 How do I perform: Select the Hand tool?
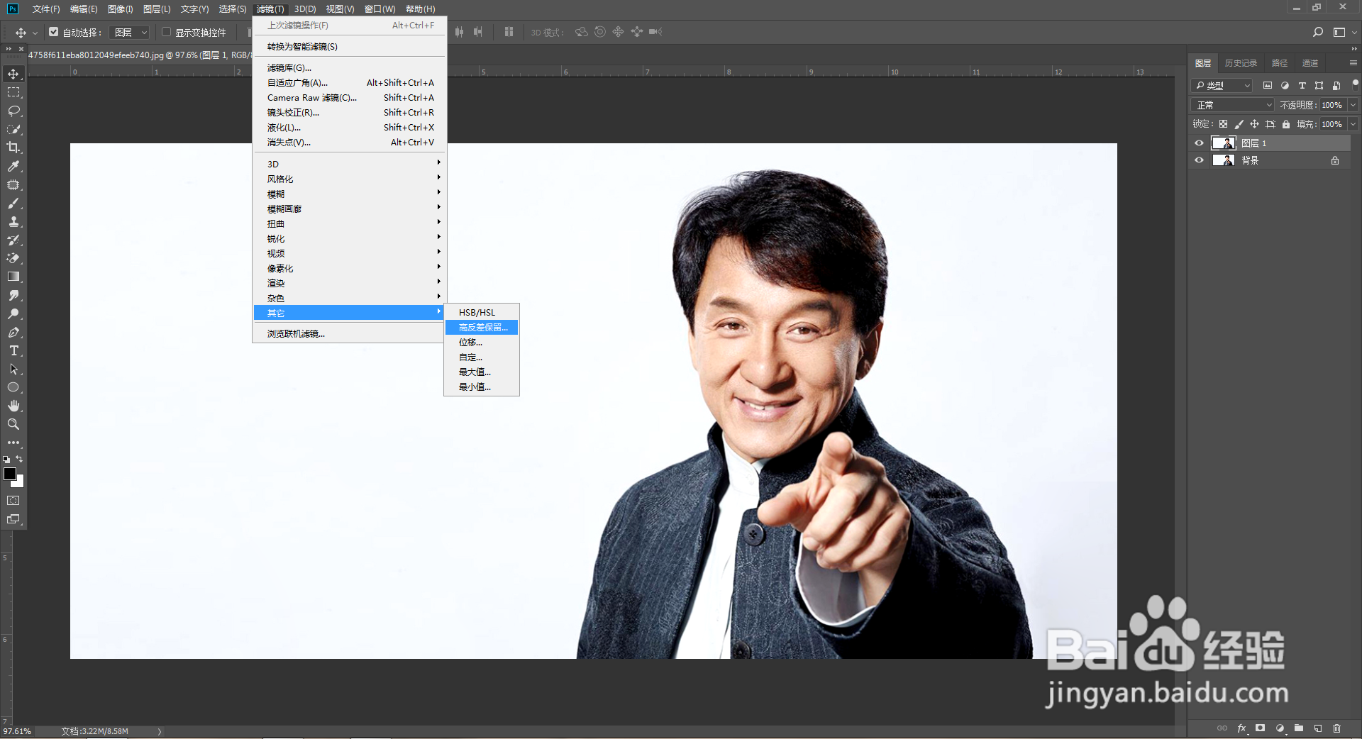point(13,406)
